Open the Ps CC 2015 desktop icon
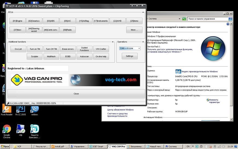 (21, 110)
